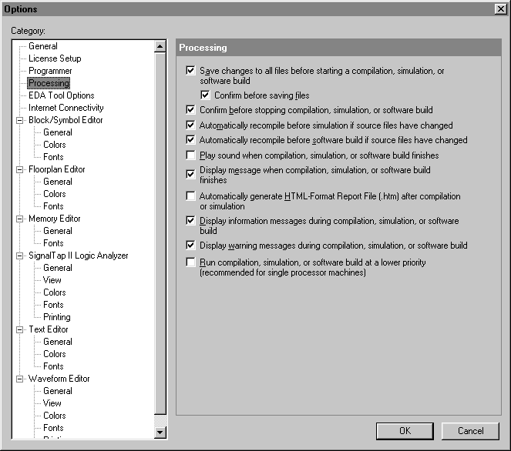Enable Play sound when compilation finishes
This screenshot has height=451, width=511.
[190, 155]
